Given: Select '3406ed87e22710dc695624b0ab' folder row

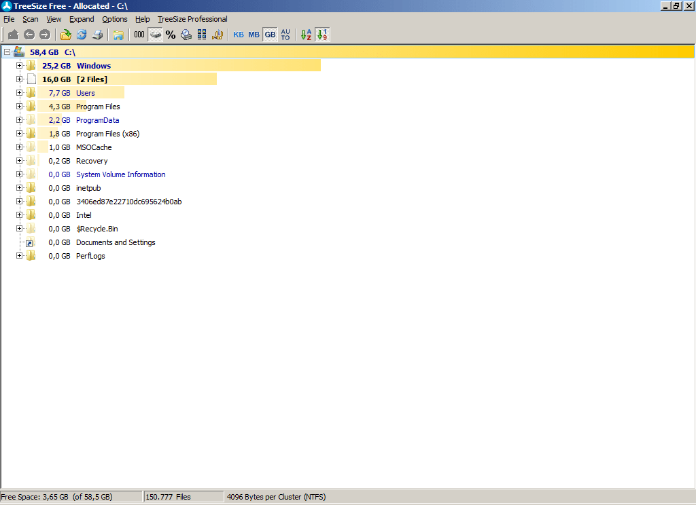Looking at the screenshot, I should [x=128, y=202].
